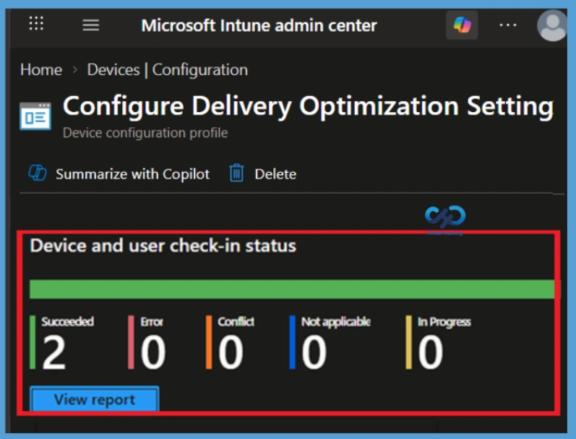Launch Copilot from the header icon

click(462, 25)
